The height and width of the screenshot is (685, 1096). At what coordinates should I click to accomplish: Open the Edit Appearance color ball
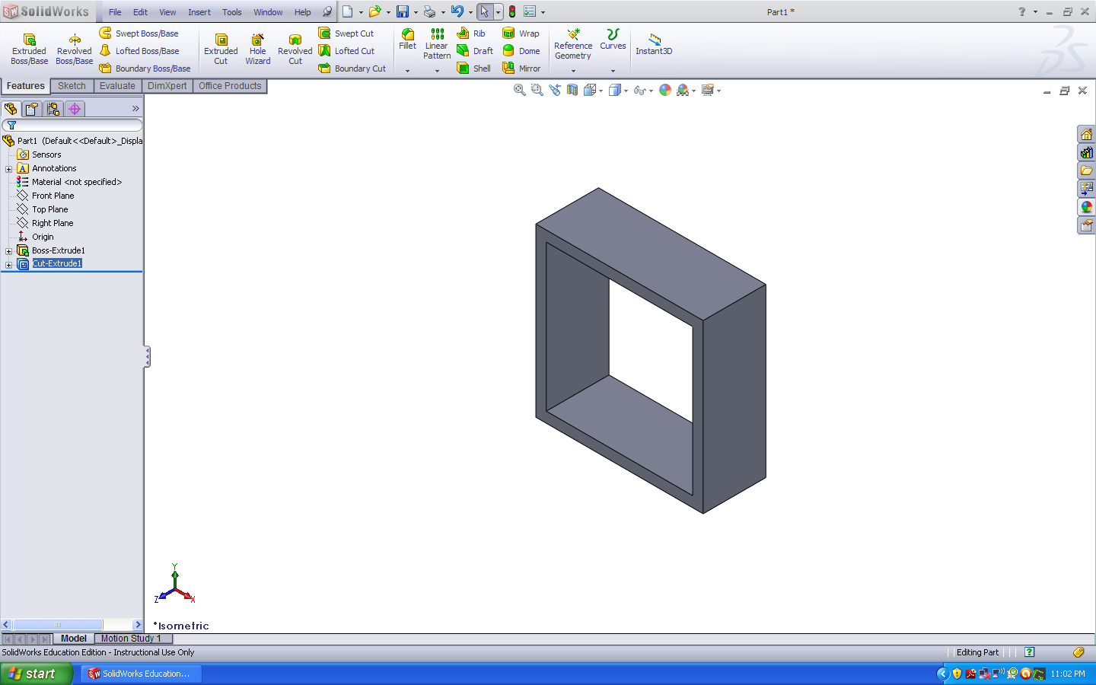pos(665,90)
